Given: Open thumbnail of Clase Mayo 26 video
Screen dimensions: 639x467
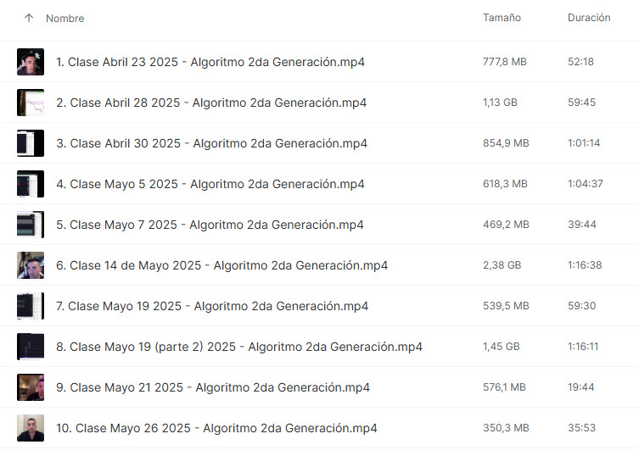Looking at the screenshot, I should 31,428.
